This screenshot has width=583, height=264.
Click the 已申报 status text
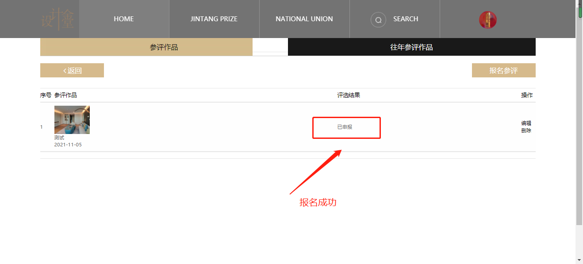point(345,127)
